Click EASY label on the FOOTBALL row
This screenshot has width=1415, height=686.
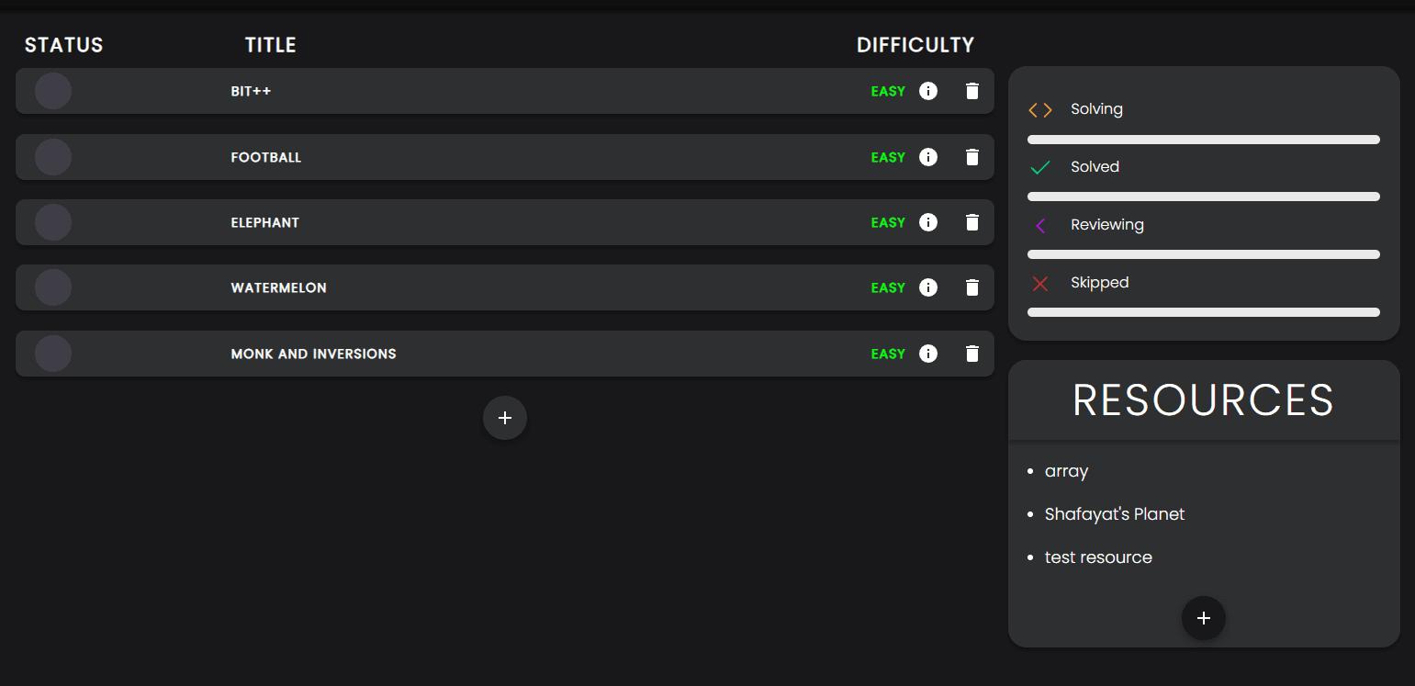pos(888,157)
